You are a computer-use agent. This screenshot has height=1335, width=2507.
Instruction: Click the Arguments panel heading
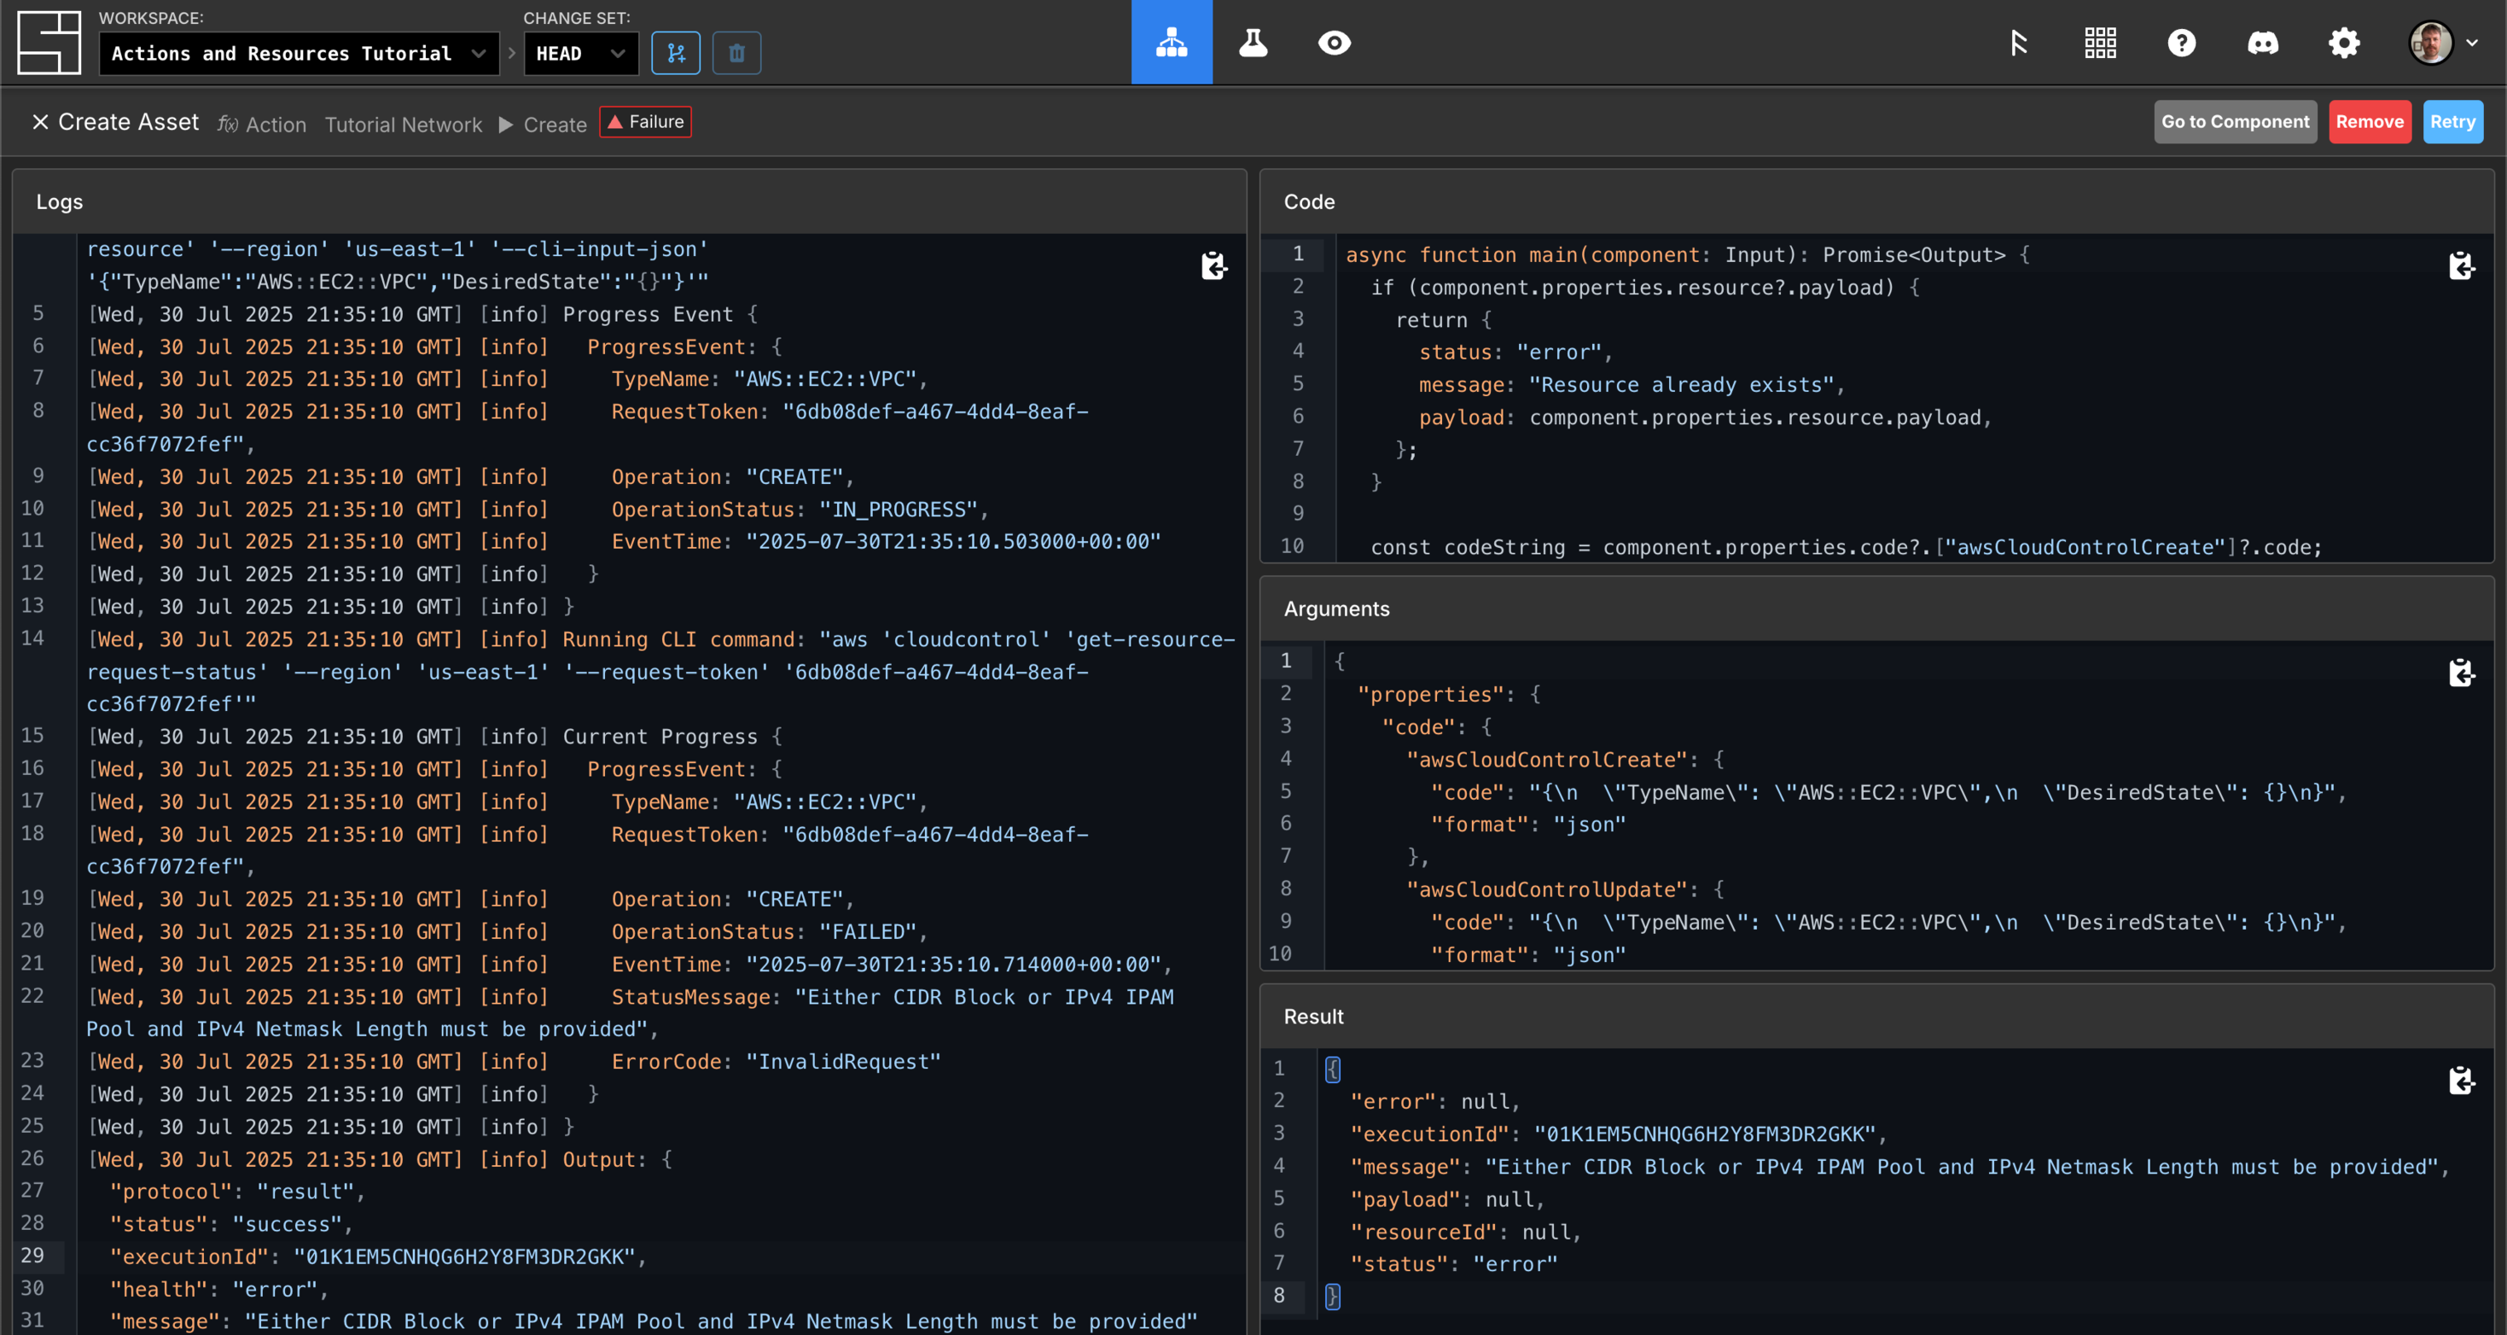[1336, 609]
